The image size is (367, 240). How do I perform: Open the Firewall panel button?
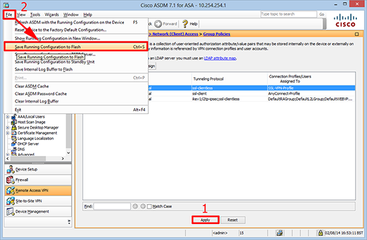(38, 179)
